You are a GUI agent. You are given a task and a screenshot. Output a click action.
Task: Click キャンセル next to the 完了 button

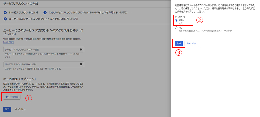coord(20,109)
